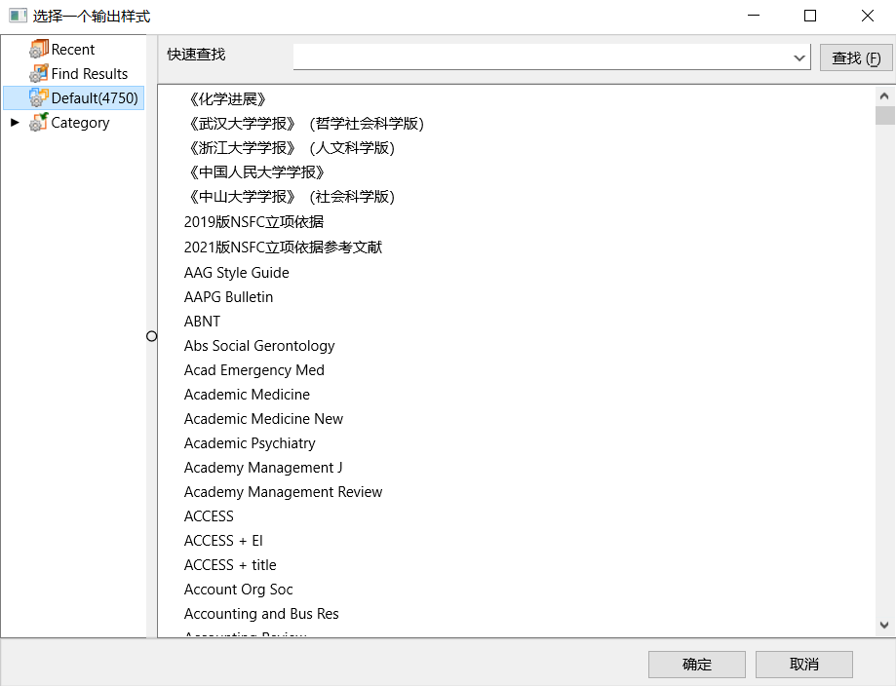Maximize the dialog window

coord(810,16)
